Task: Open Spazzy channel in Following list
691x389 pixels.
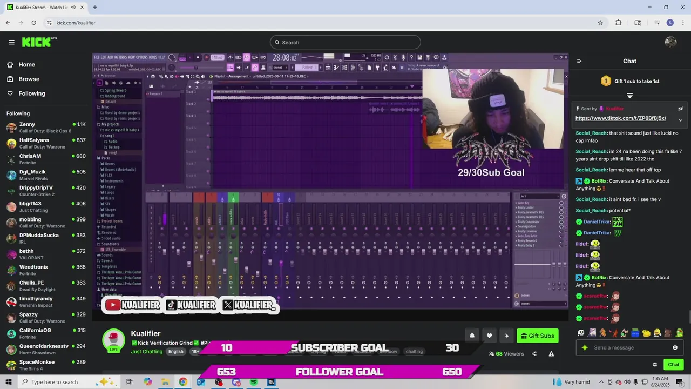Action: point(46,317)
